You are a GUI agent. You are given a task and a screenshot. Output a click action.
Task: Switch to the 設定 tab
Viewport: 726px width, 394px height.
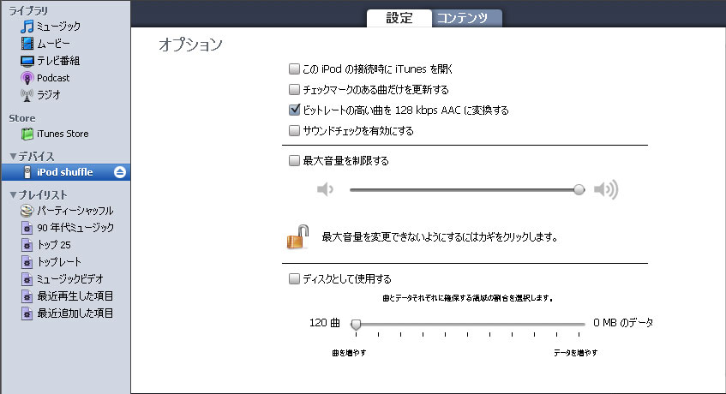pos(399,18)
